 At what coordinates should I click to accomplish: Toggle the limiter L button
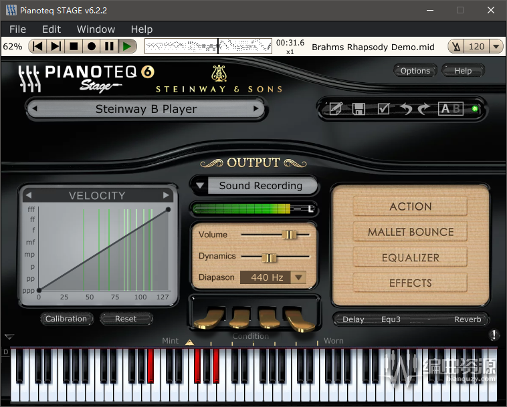pyautogui.click(x=311, y=209)
